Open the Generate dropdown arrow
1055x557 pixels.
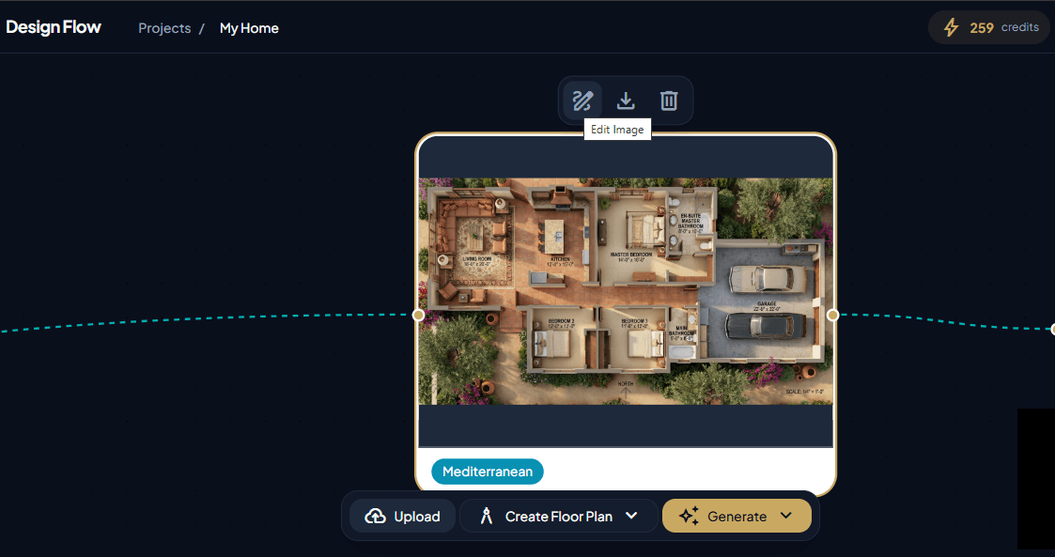pos(786,516)
